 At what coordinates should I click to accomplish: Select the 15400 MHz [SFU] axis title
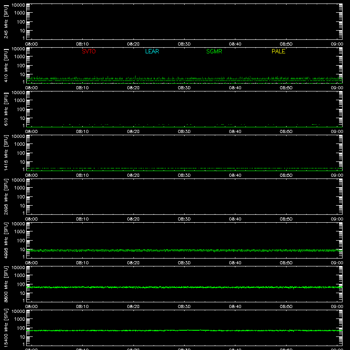click(6, 328)
